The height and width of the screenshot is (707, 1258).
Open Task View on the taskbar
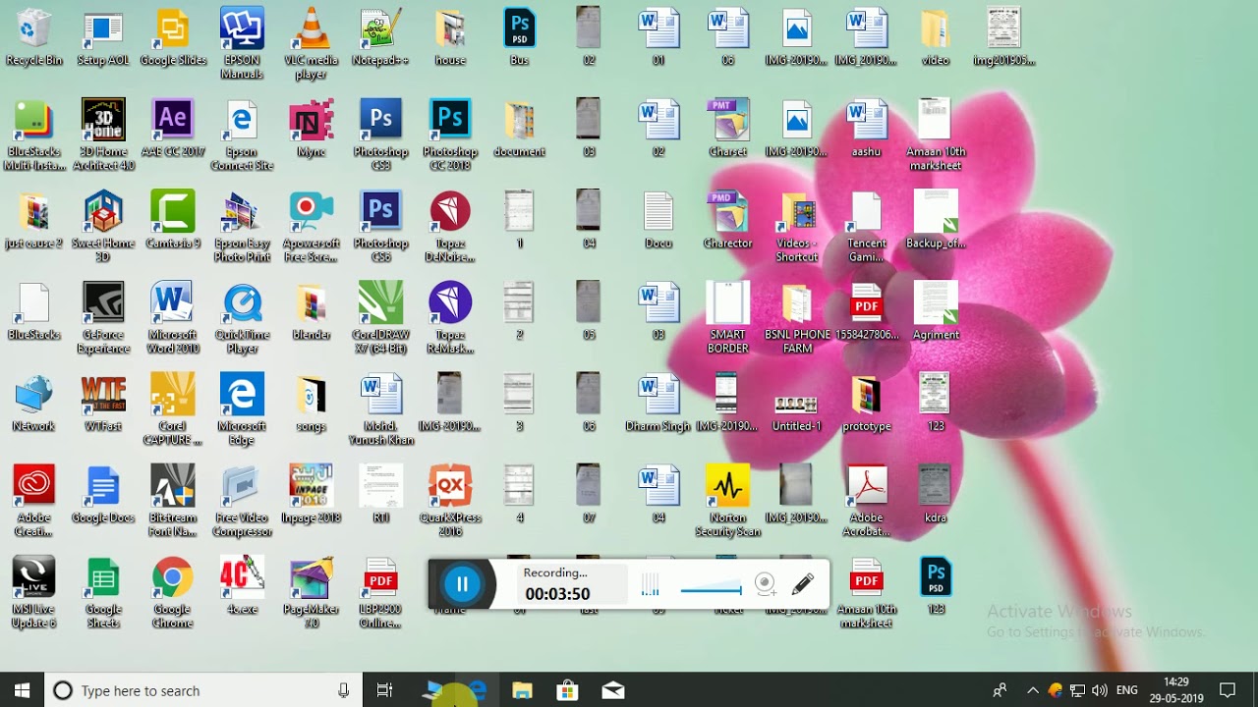coord(384,690)
